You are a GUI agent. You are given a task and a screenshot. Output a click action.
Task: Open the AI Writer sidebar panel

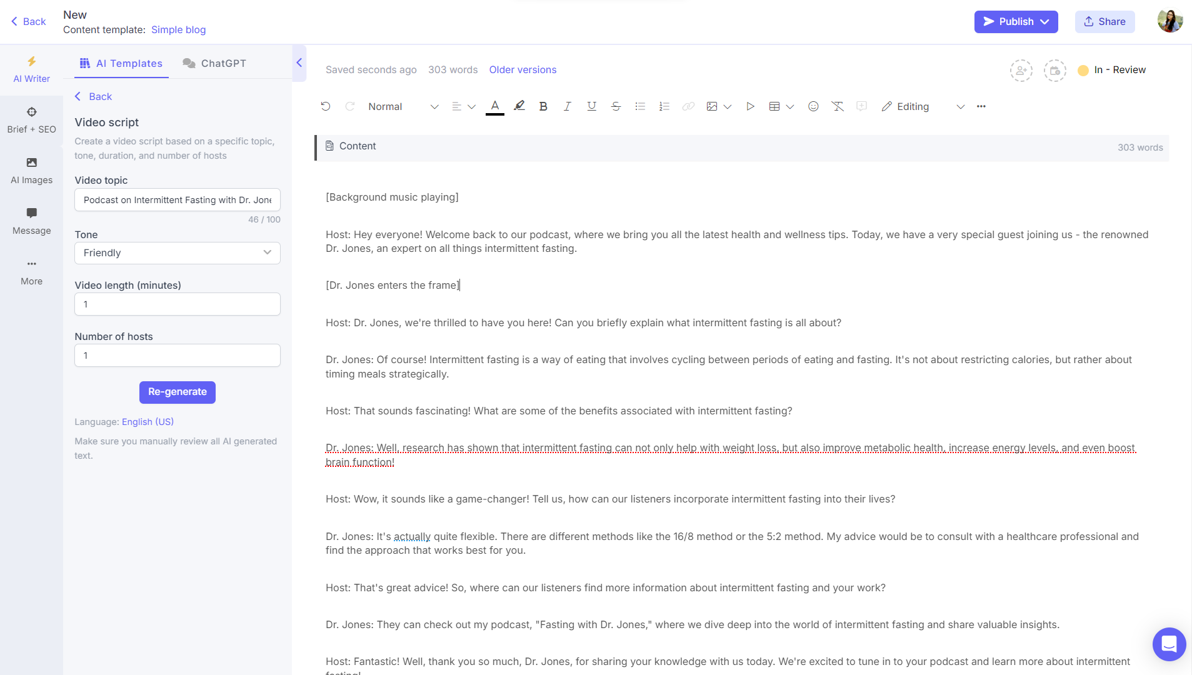[x=31, y=69]
